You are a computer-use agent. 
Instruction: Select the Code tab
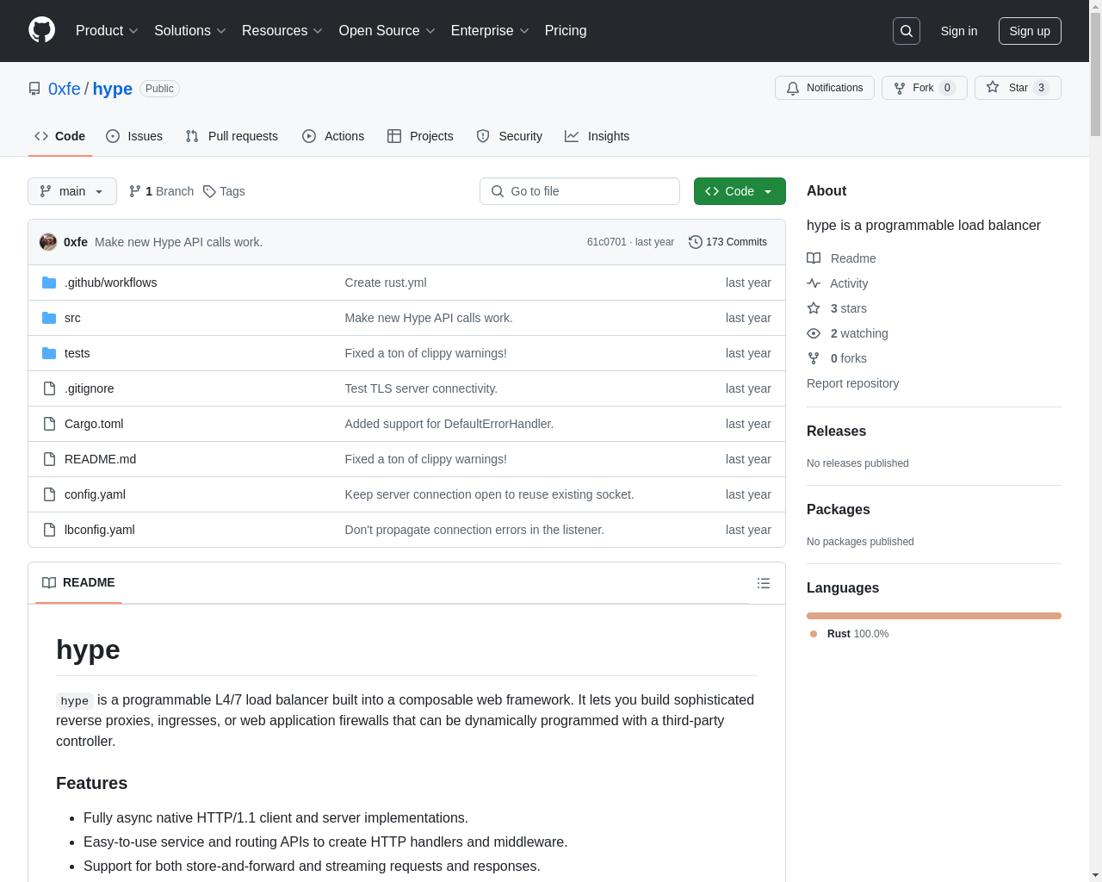[60, 136]
